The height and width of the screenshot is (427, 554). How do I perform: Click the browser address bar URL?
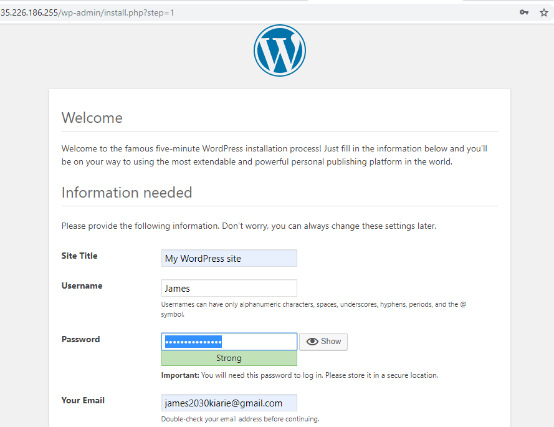(x=87, y=12)
